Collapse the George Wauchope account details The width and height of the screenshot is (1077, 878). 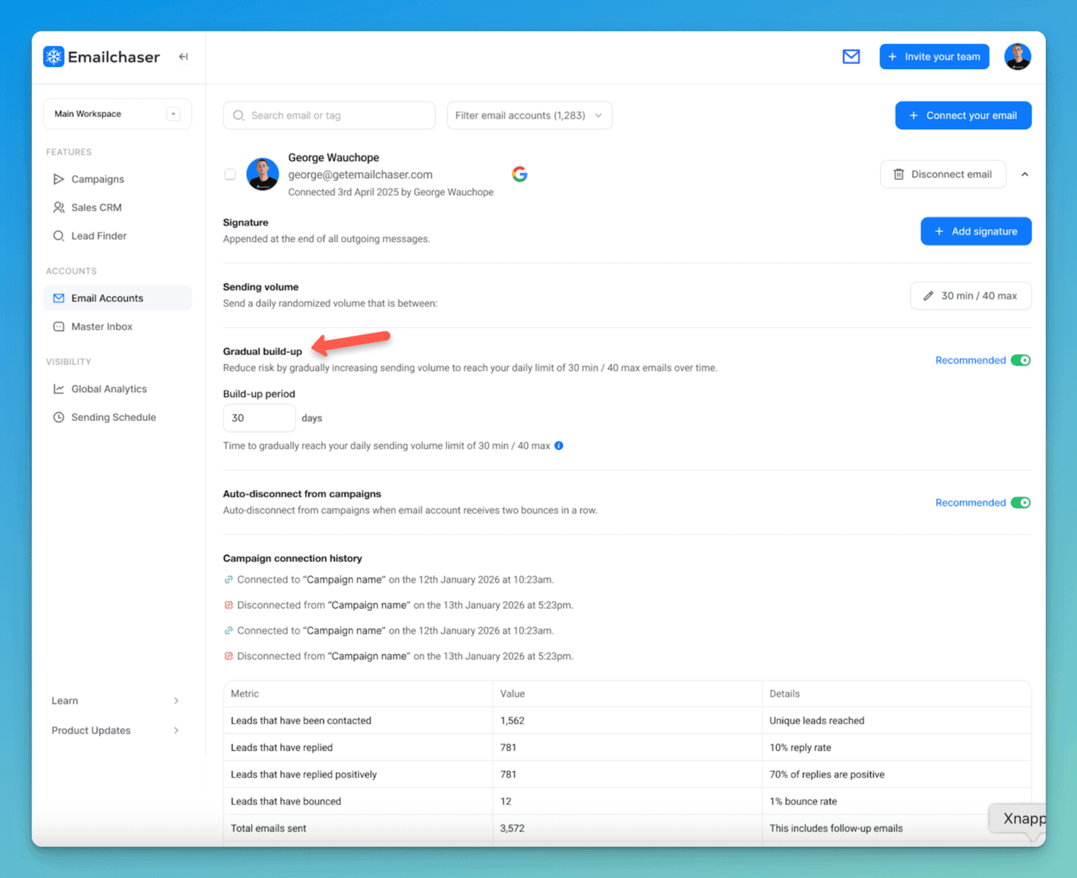(1025, 175)
